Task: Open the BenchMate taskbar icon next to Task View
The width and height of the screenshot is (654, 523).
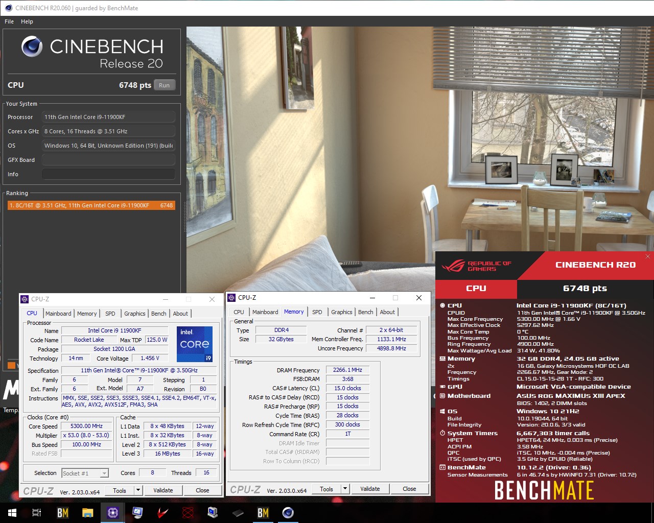Action: click(x=62, y=512)
